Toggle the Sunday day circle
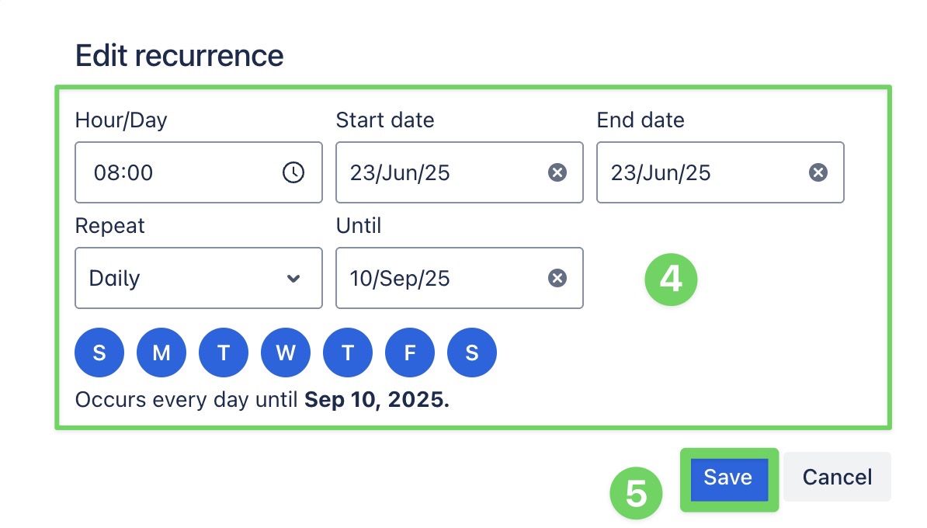The width and height of the screenshot is (927, 528). point(99,353)
